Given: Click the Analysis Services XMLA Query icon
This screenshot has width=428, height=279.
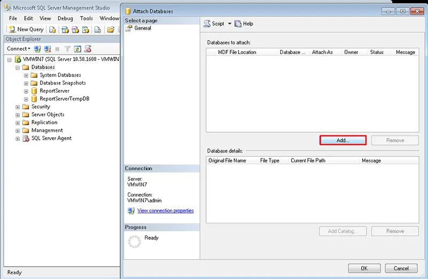Looking at the screenshot, I should [86, 29].
